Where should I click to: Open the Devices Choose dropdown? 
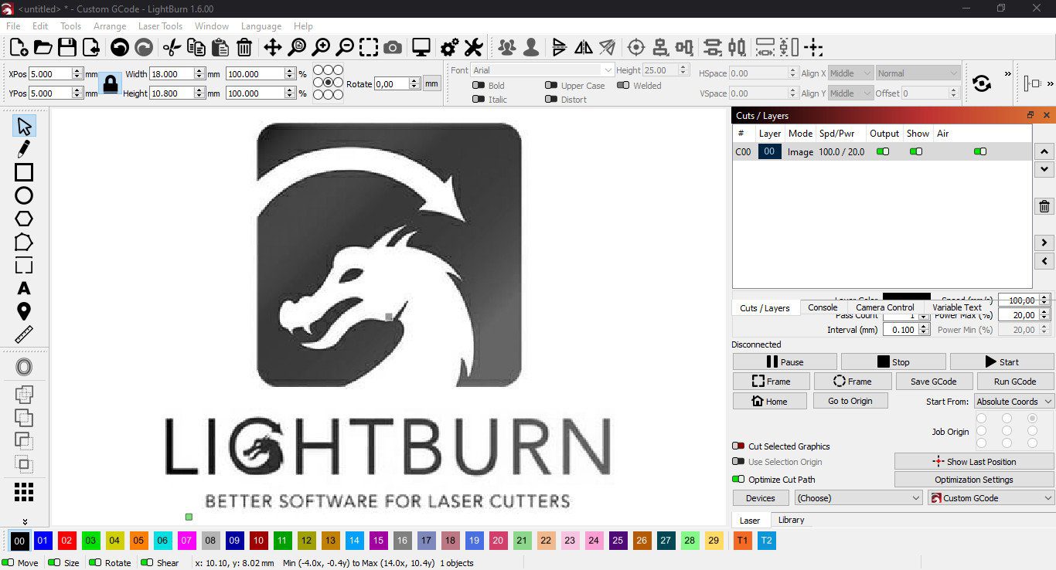(x=858, y=497)
